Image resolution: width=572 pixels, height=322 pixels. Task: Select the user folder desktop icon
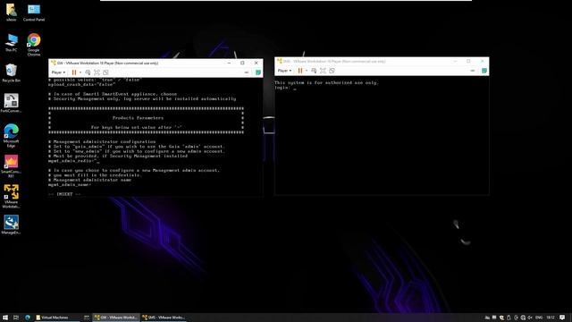[12, 13]
